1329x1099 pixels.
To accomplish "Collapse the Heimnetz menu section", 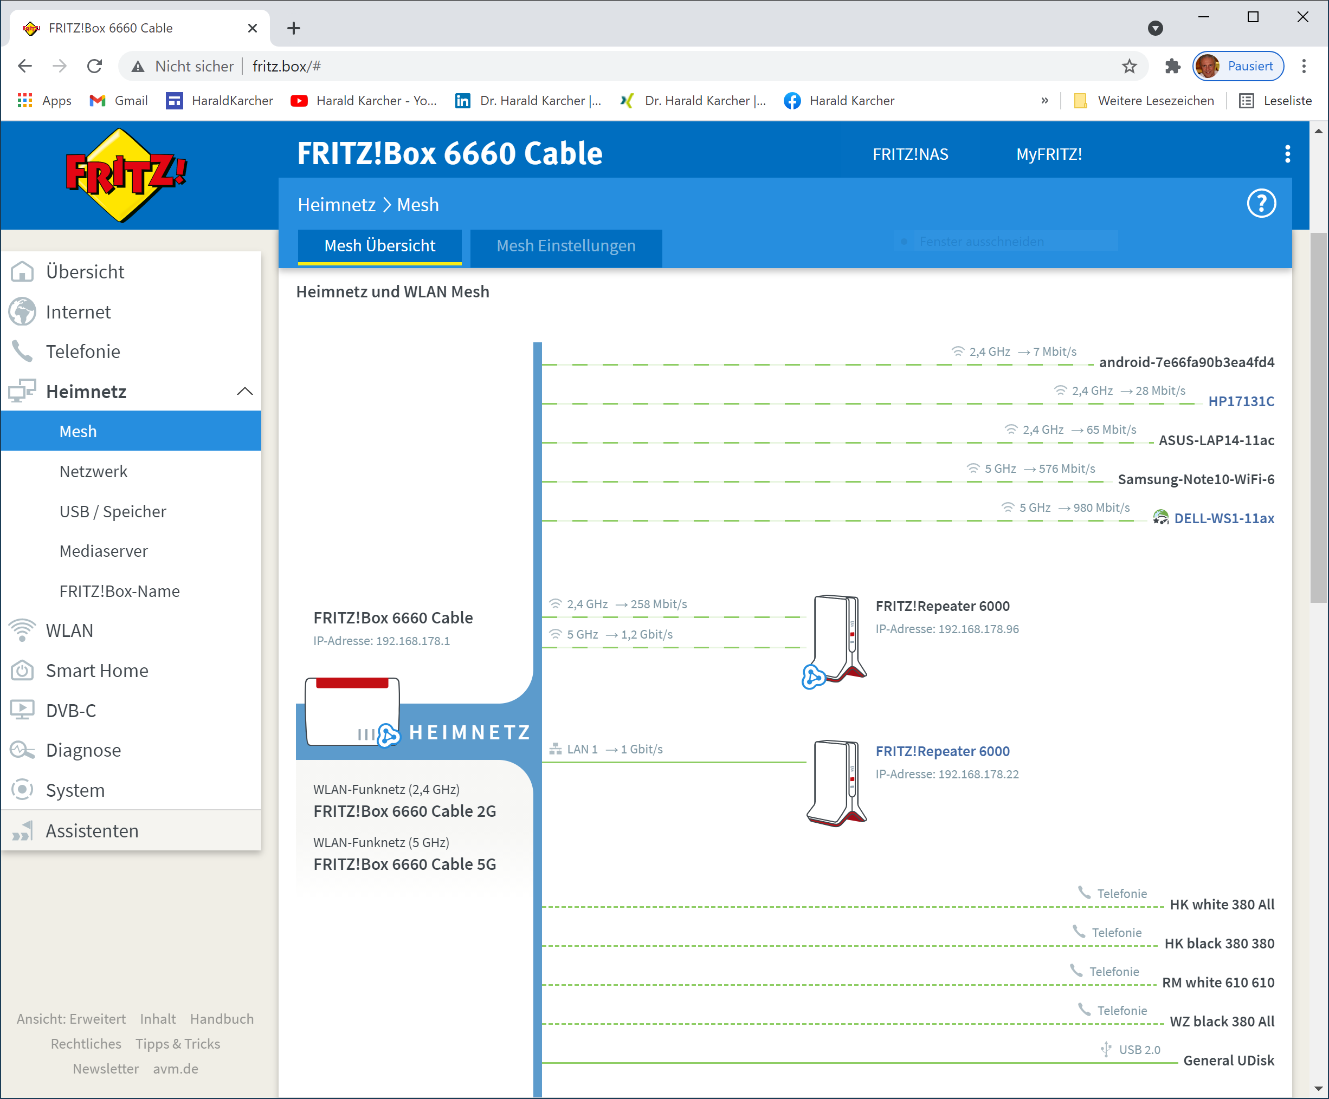I will tap(245, 392).
